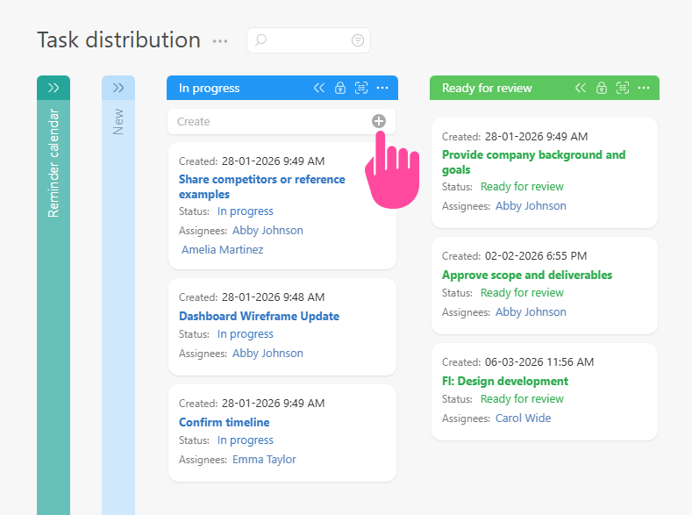Open the In progress column options menu
Image resolution: width=692 pixels, height=515 pixels.
[x=382, y=88]
